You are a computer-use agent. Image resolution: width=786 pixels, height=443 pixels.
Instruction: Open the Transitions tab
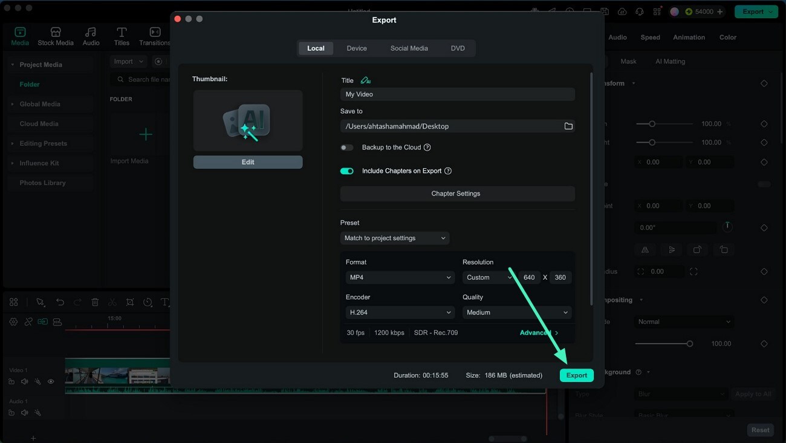pos(155,36)
